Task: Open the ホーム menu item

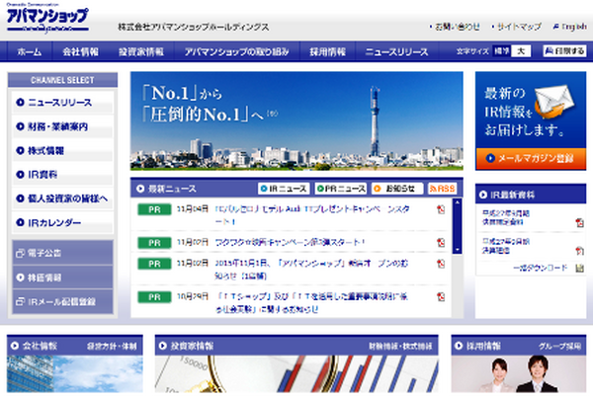Action: pos(29,51)
